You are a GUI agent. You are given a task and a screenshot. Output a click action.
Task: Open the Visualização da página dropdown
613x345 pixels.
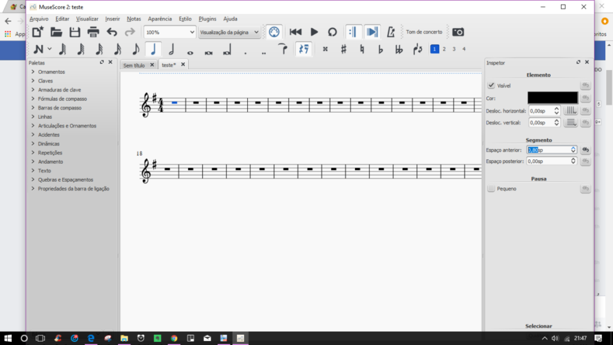pos(230,32)
